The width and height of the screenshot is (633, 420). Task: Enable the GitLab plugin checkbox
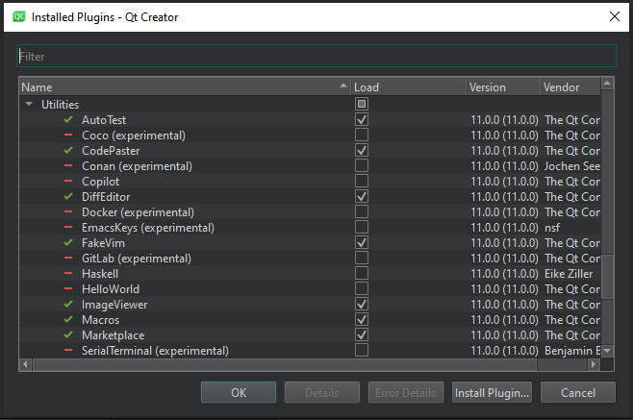tap(362, 258)
